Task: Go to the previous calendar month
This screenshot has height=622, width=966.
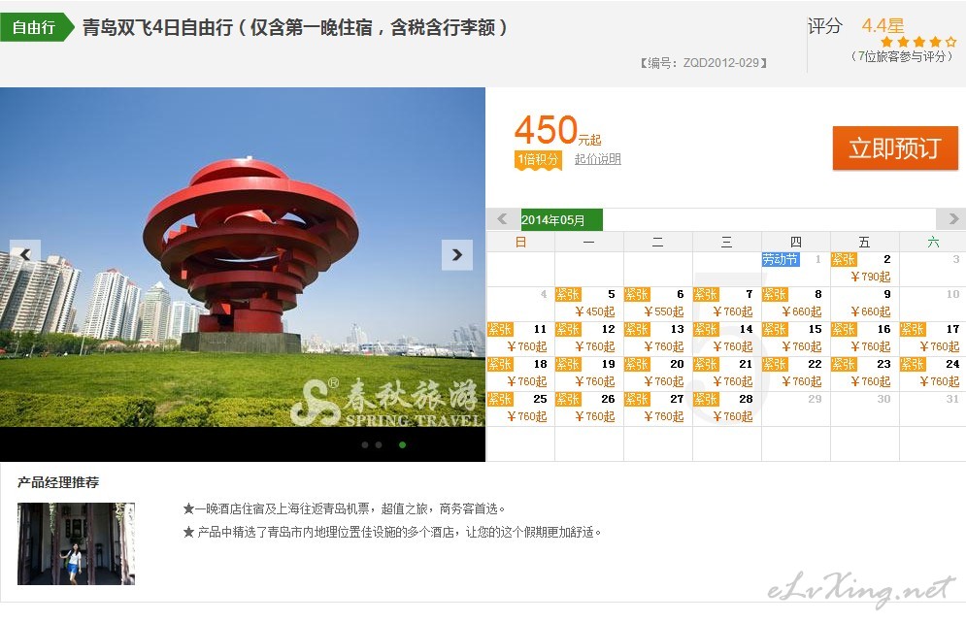Action: (x=502, y=218)
